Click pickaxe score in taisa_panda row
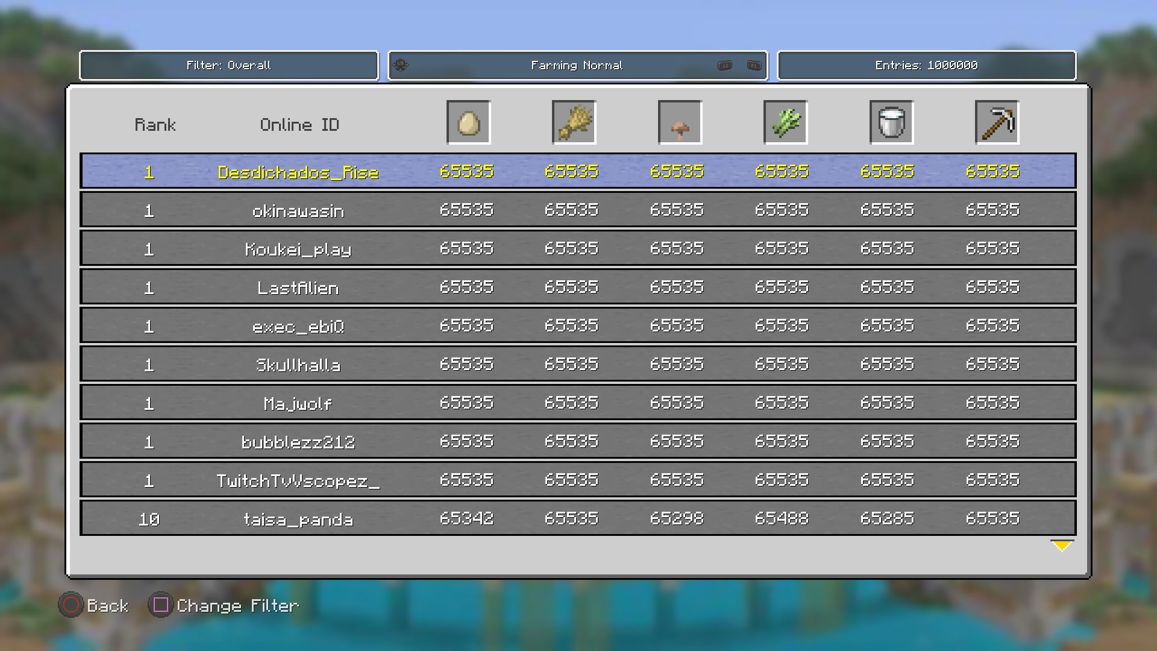 click(x=992, y=518)
